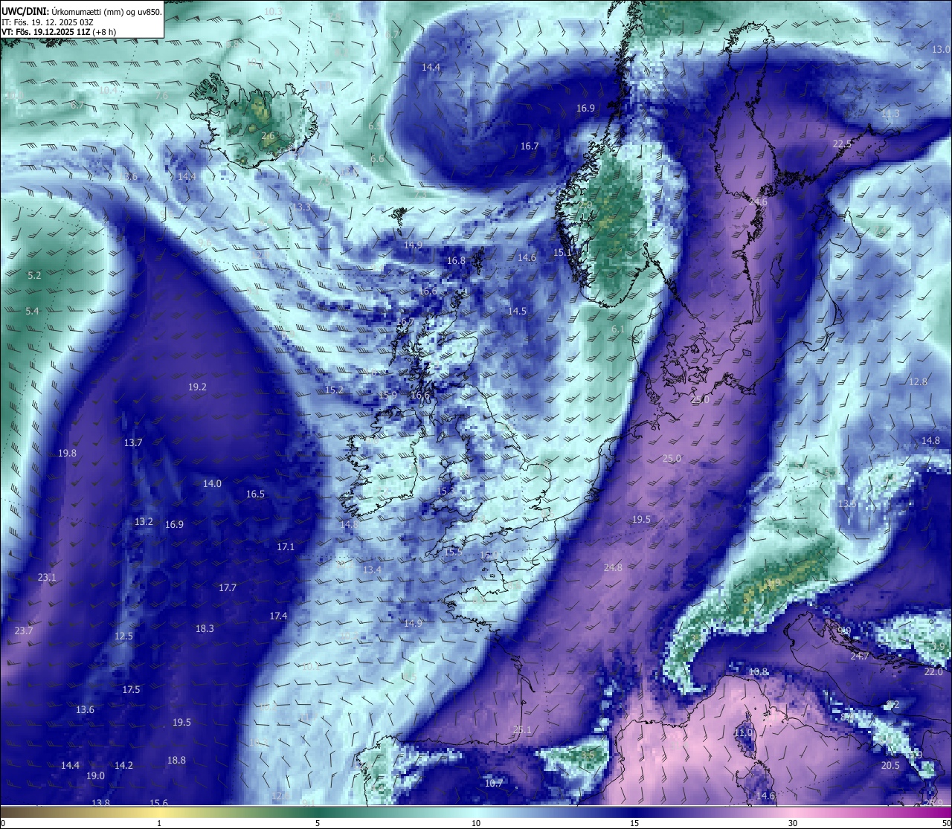Click the 16.5 value on the map
952x829 pixels.
click(255, 494)
